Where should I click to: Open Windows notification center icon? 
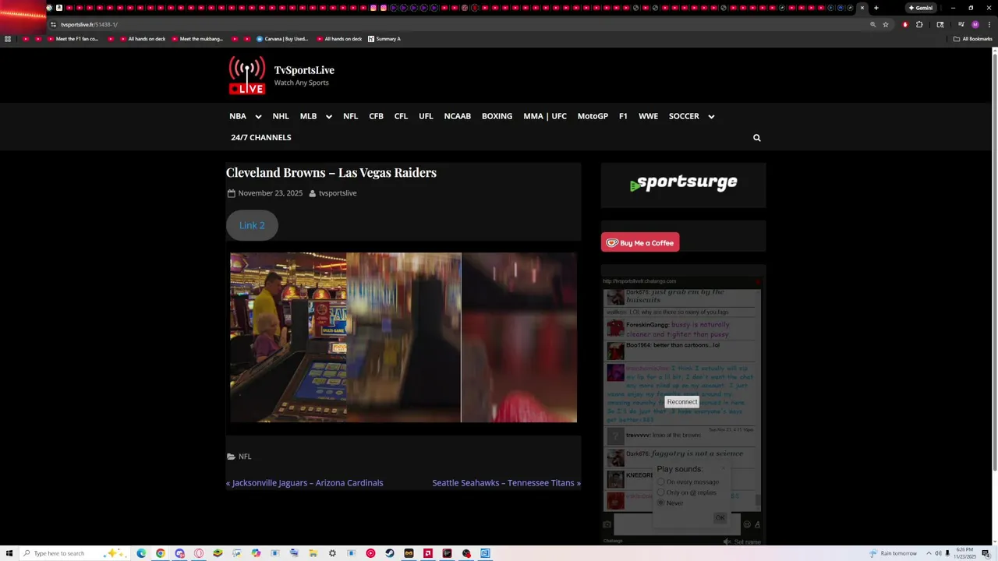(986, 553)
